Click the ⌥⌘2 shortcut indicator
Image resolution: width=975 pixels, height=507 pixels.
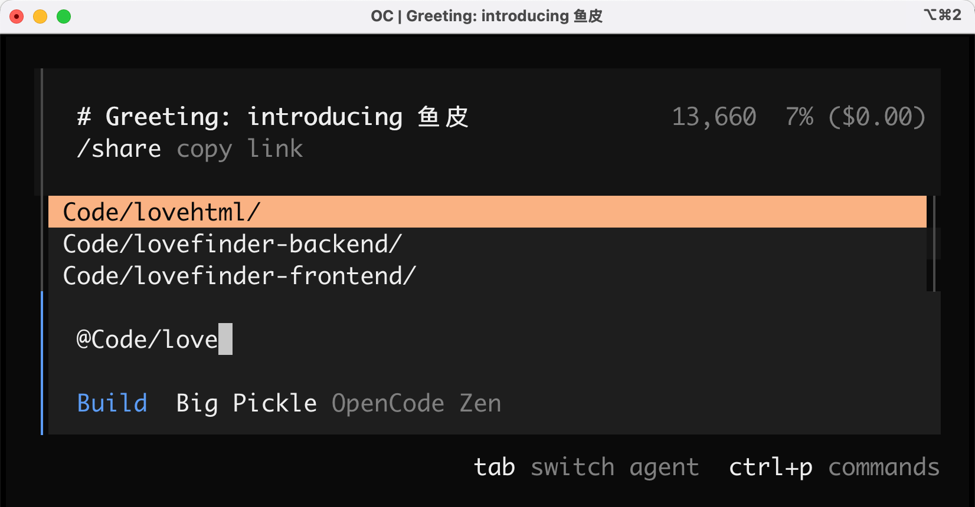(x=942, y=15)
